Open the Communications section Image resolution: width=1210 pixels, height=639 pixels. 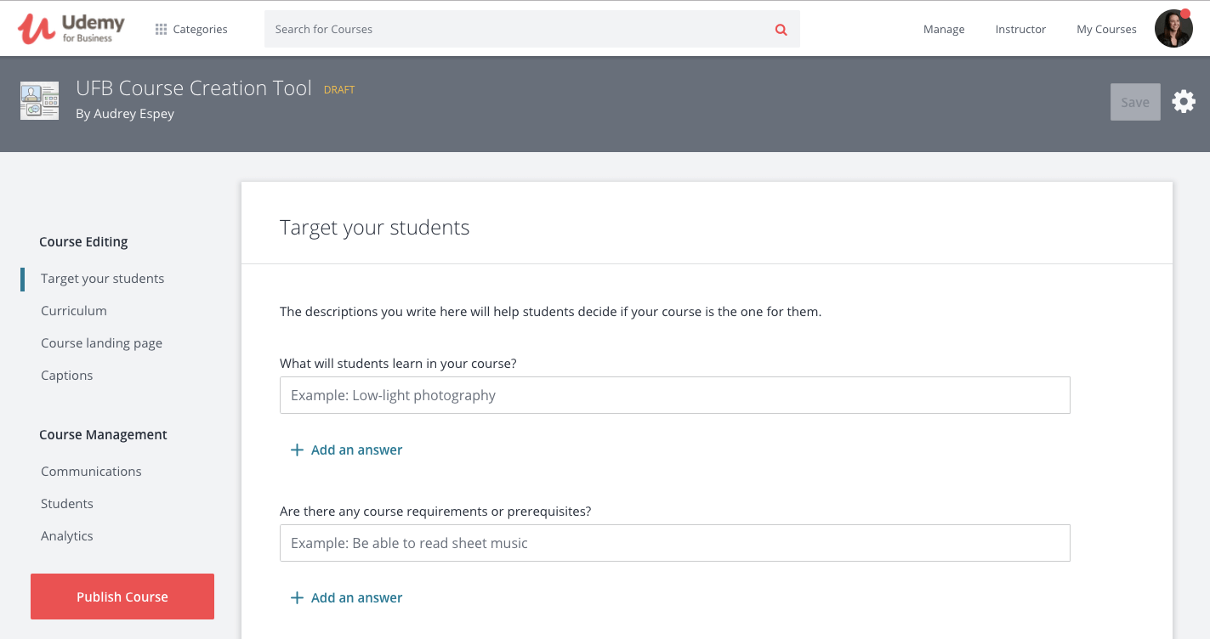pos(91,471)
